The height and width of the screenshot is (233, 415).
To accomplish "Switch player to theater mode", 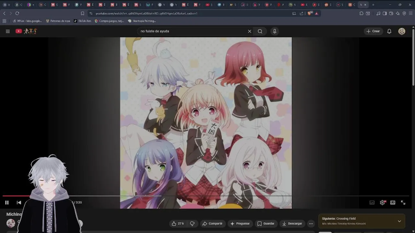I will [x=393, y=203].
